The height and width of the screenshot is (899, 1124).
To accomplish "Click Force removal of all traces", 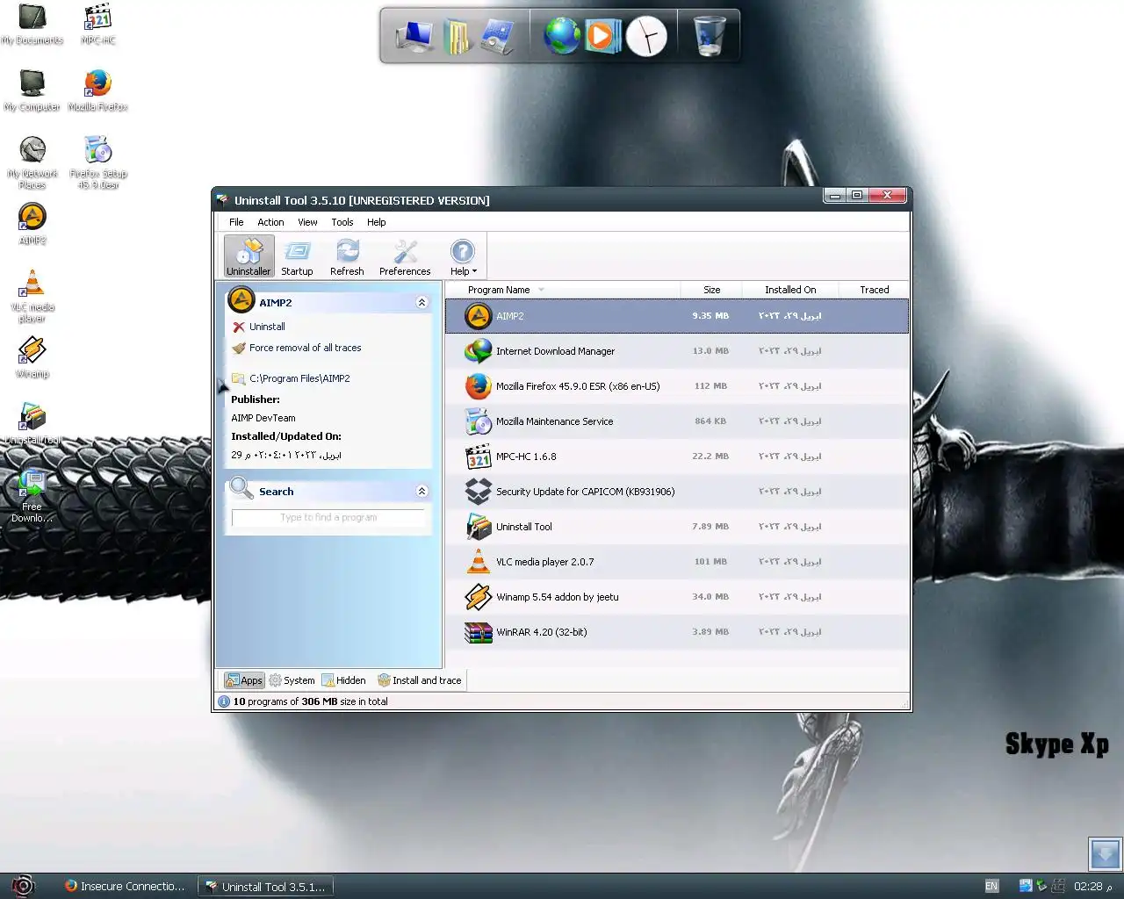I will pyautogui.click(x=305, y=348).
